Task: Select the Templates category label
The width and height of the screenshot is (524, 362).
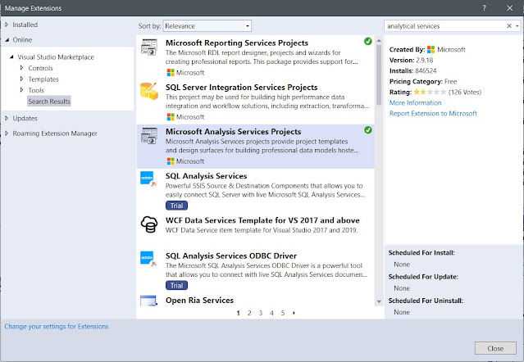Action: pyautogui.click(x=43, y=79)
